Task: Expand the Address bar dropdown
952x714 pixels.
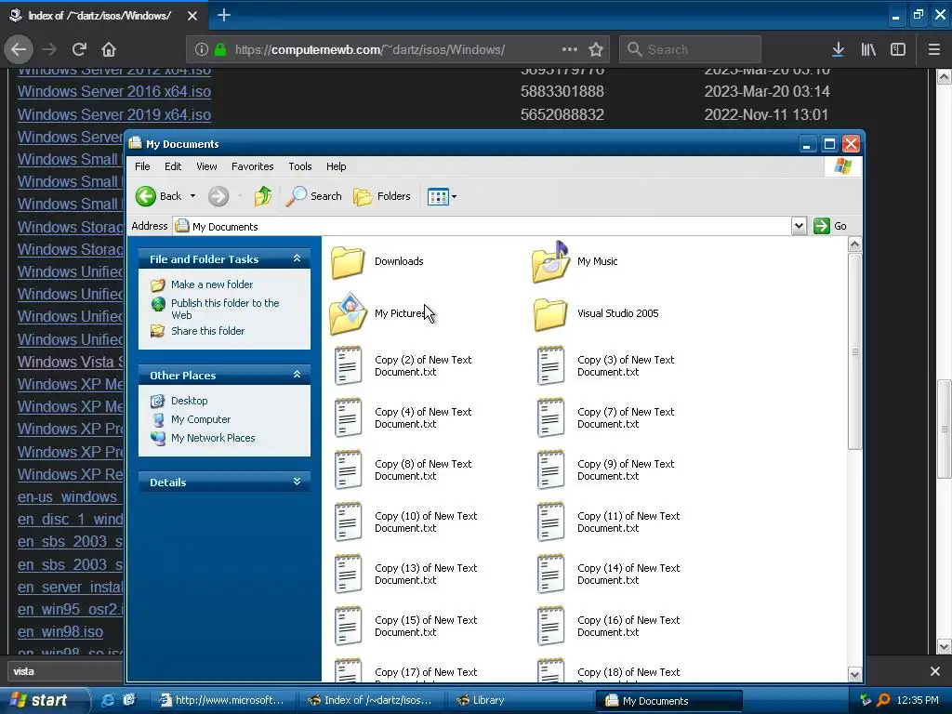Action: coord(799,226)
